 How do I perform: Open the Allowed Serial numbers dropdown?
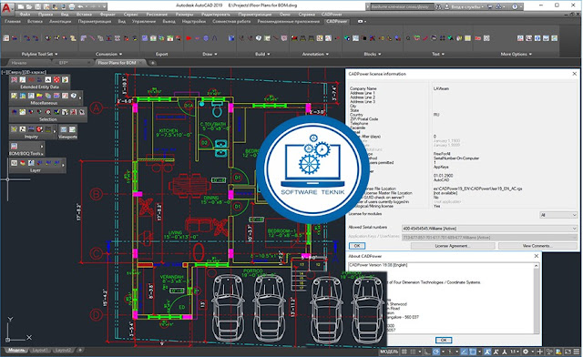click(489, 229)
